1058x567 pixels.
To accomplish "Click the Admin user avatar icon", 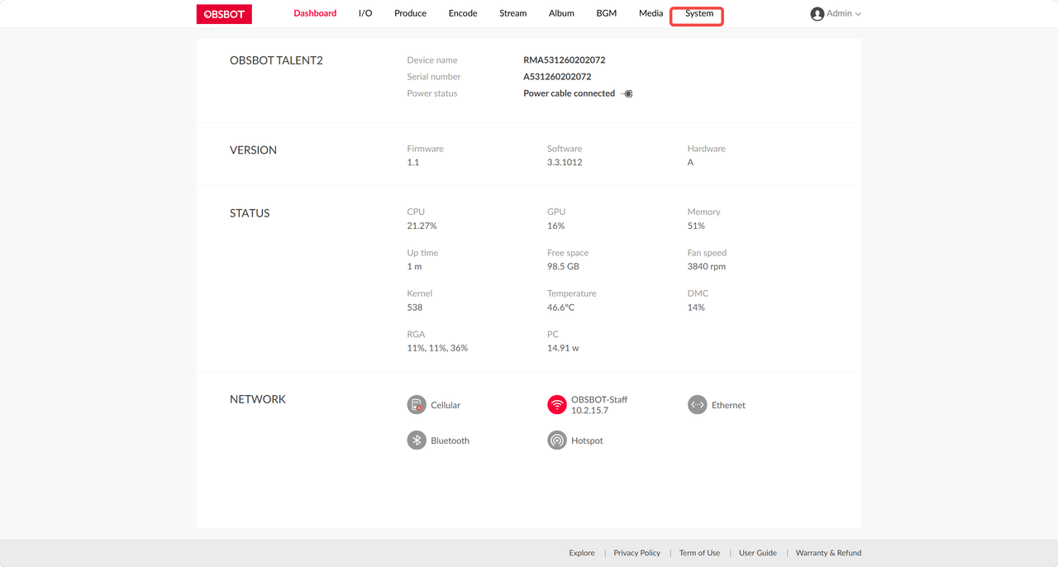I will click(x=817, y=14).
